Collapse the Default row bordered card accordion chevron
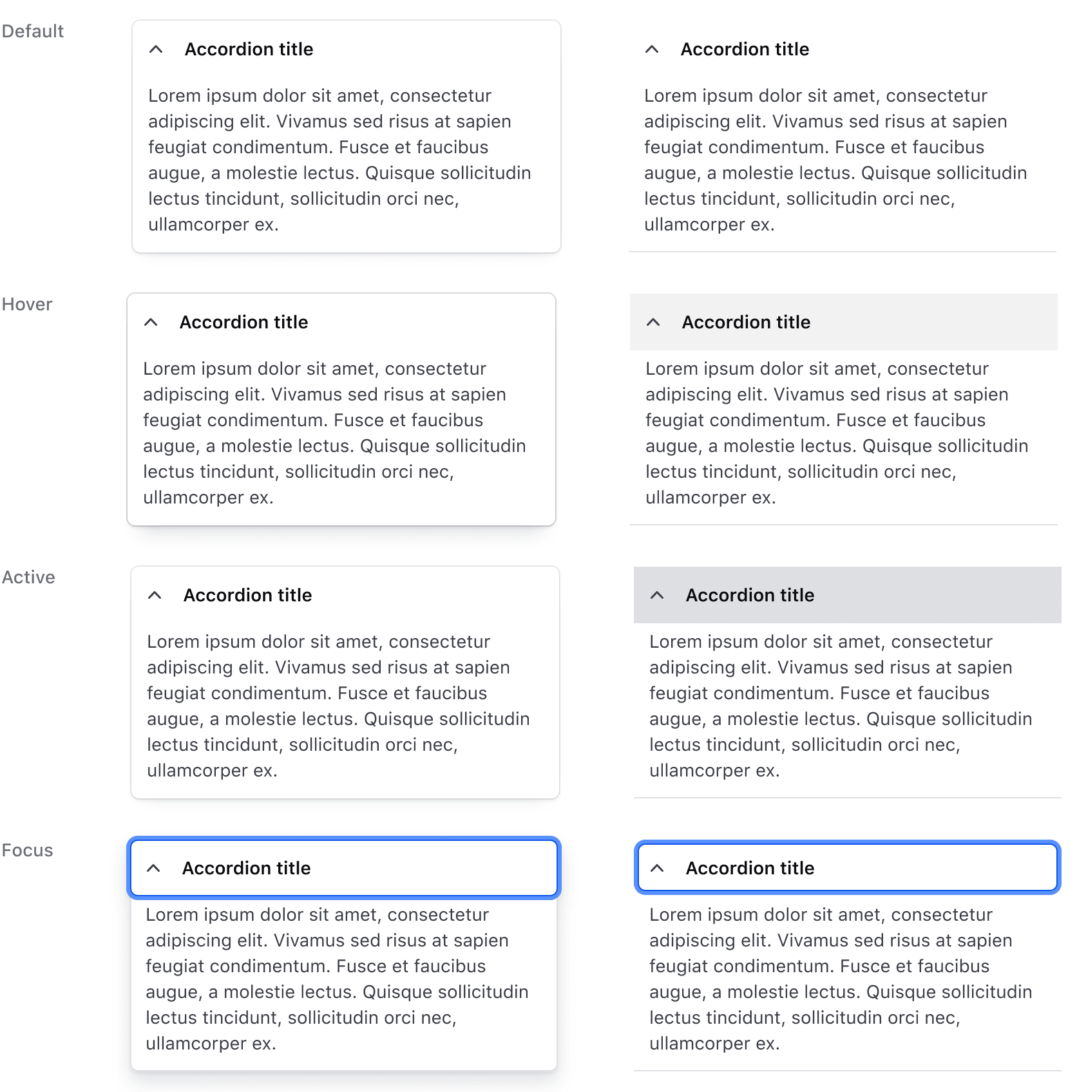The height and width of the screenshot is (1092, 1077). point(156,50)
